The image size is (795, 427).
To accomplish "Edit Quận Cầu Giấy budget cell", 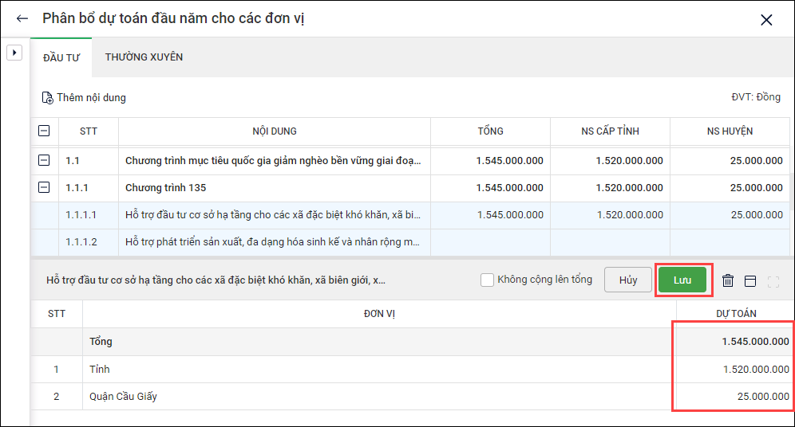I will pos(733,397).
